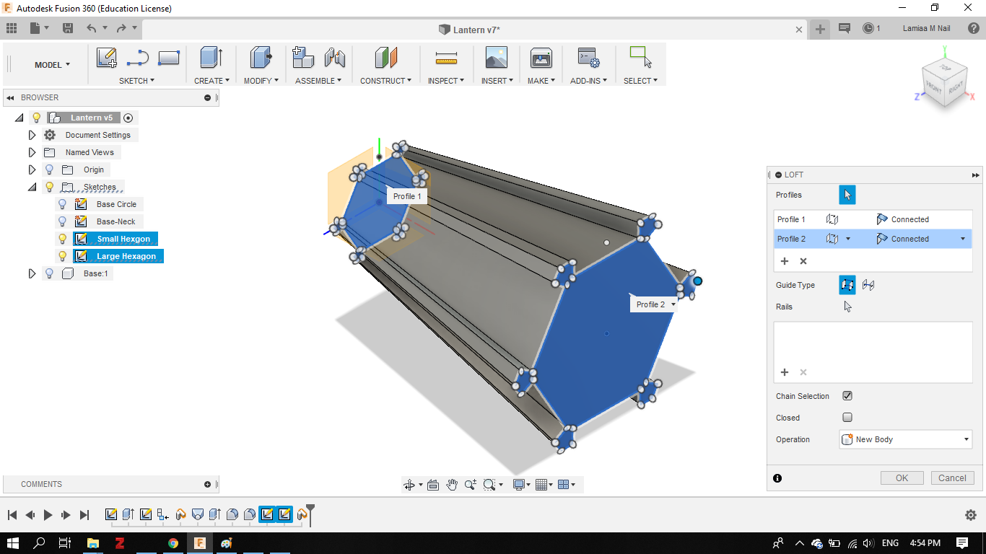Open the Windows Start menu
The height and width of the screenshot is (554, 986).
14,543
